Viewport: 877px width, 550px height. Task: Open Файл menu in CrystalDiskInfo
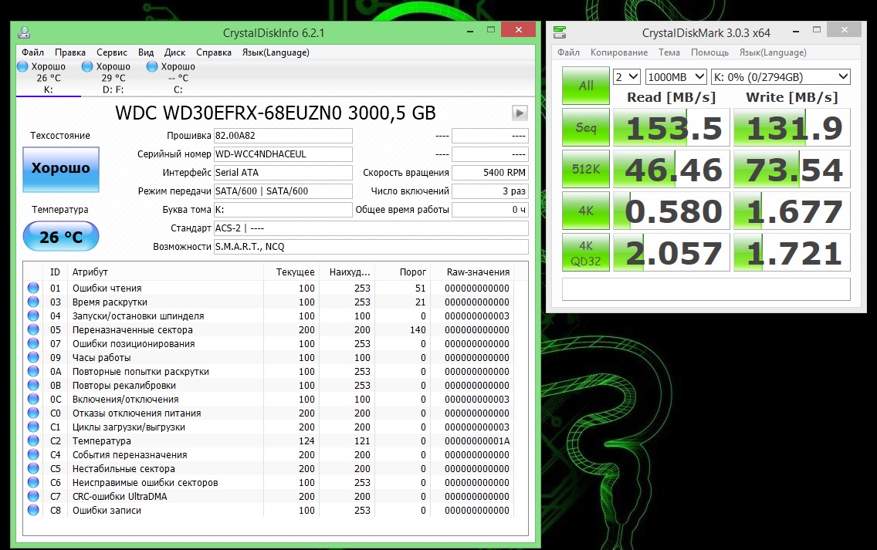[32, 52]
